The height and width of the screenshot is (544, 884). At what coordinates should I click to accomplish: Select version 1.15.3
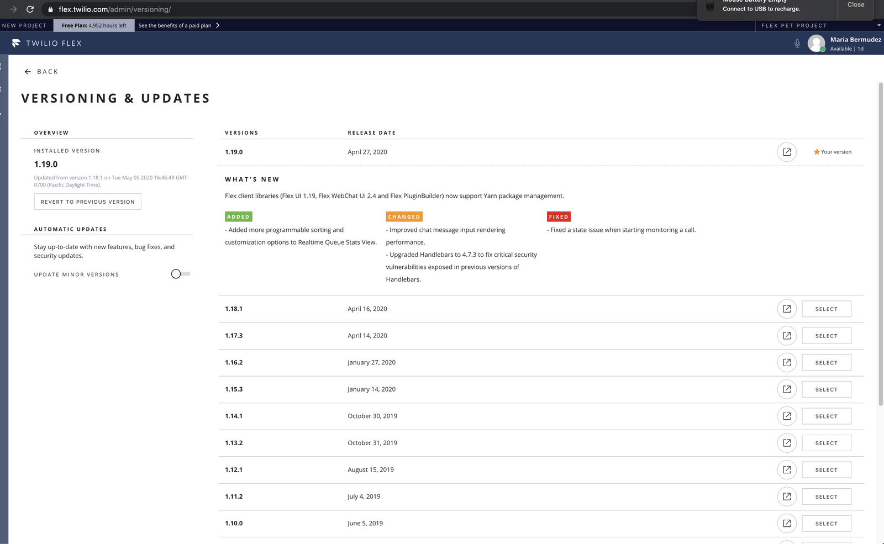[826, 389]
